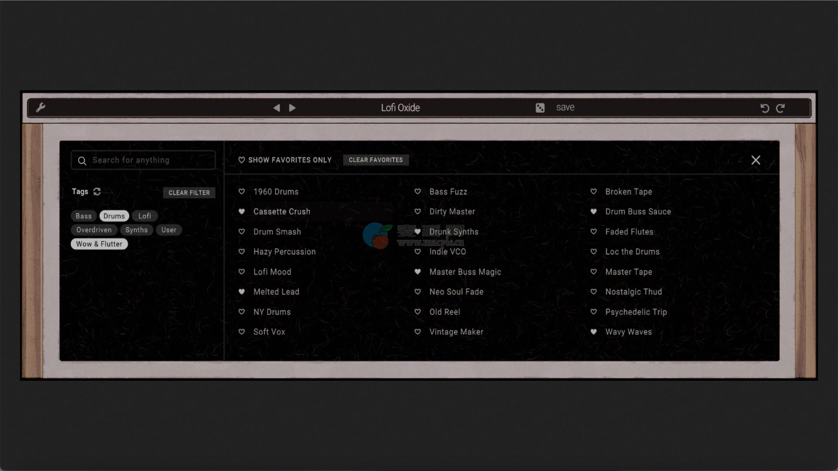This screenshot has width=838, height=471.
Task: Refresh tags with the reload icon
Action: (x=97, y=191)
